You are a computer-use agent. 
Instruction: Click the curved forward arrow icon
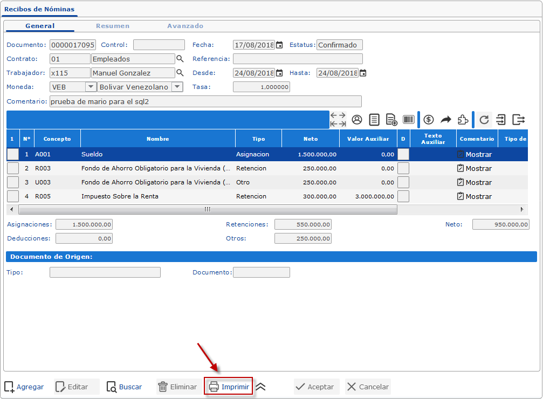click(x=446, y=120)
